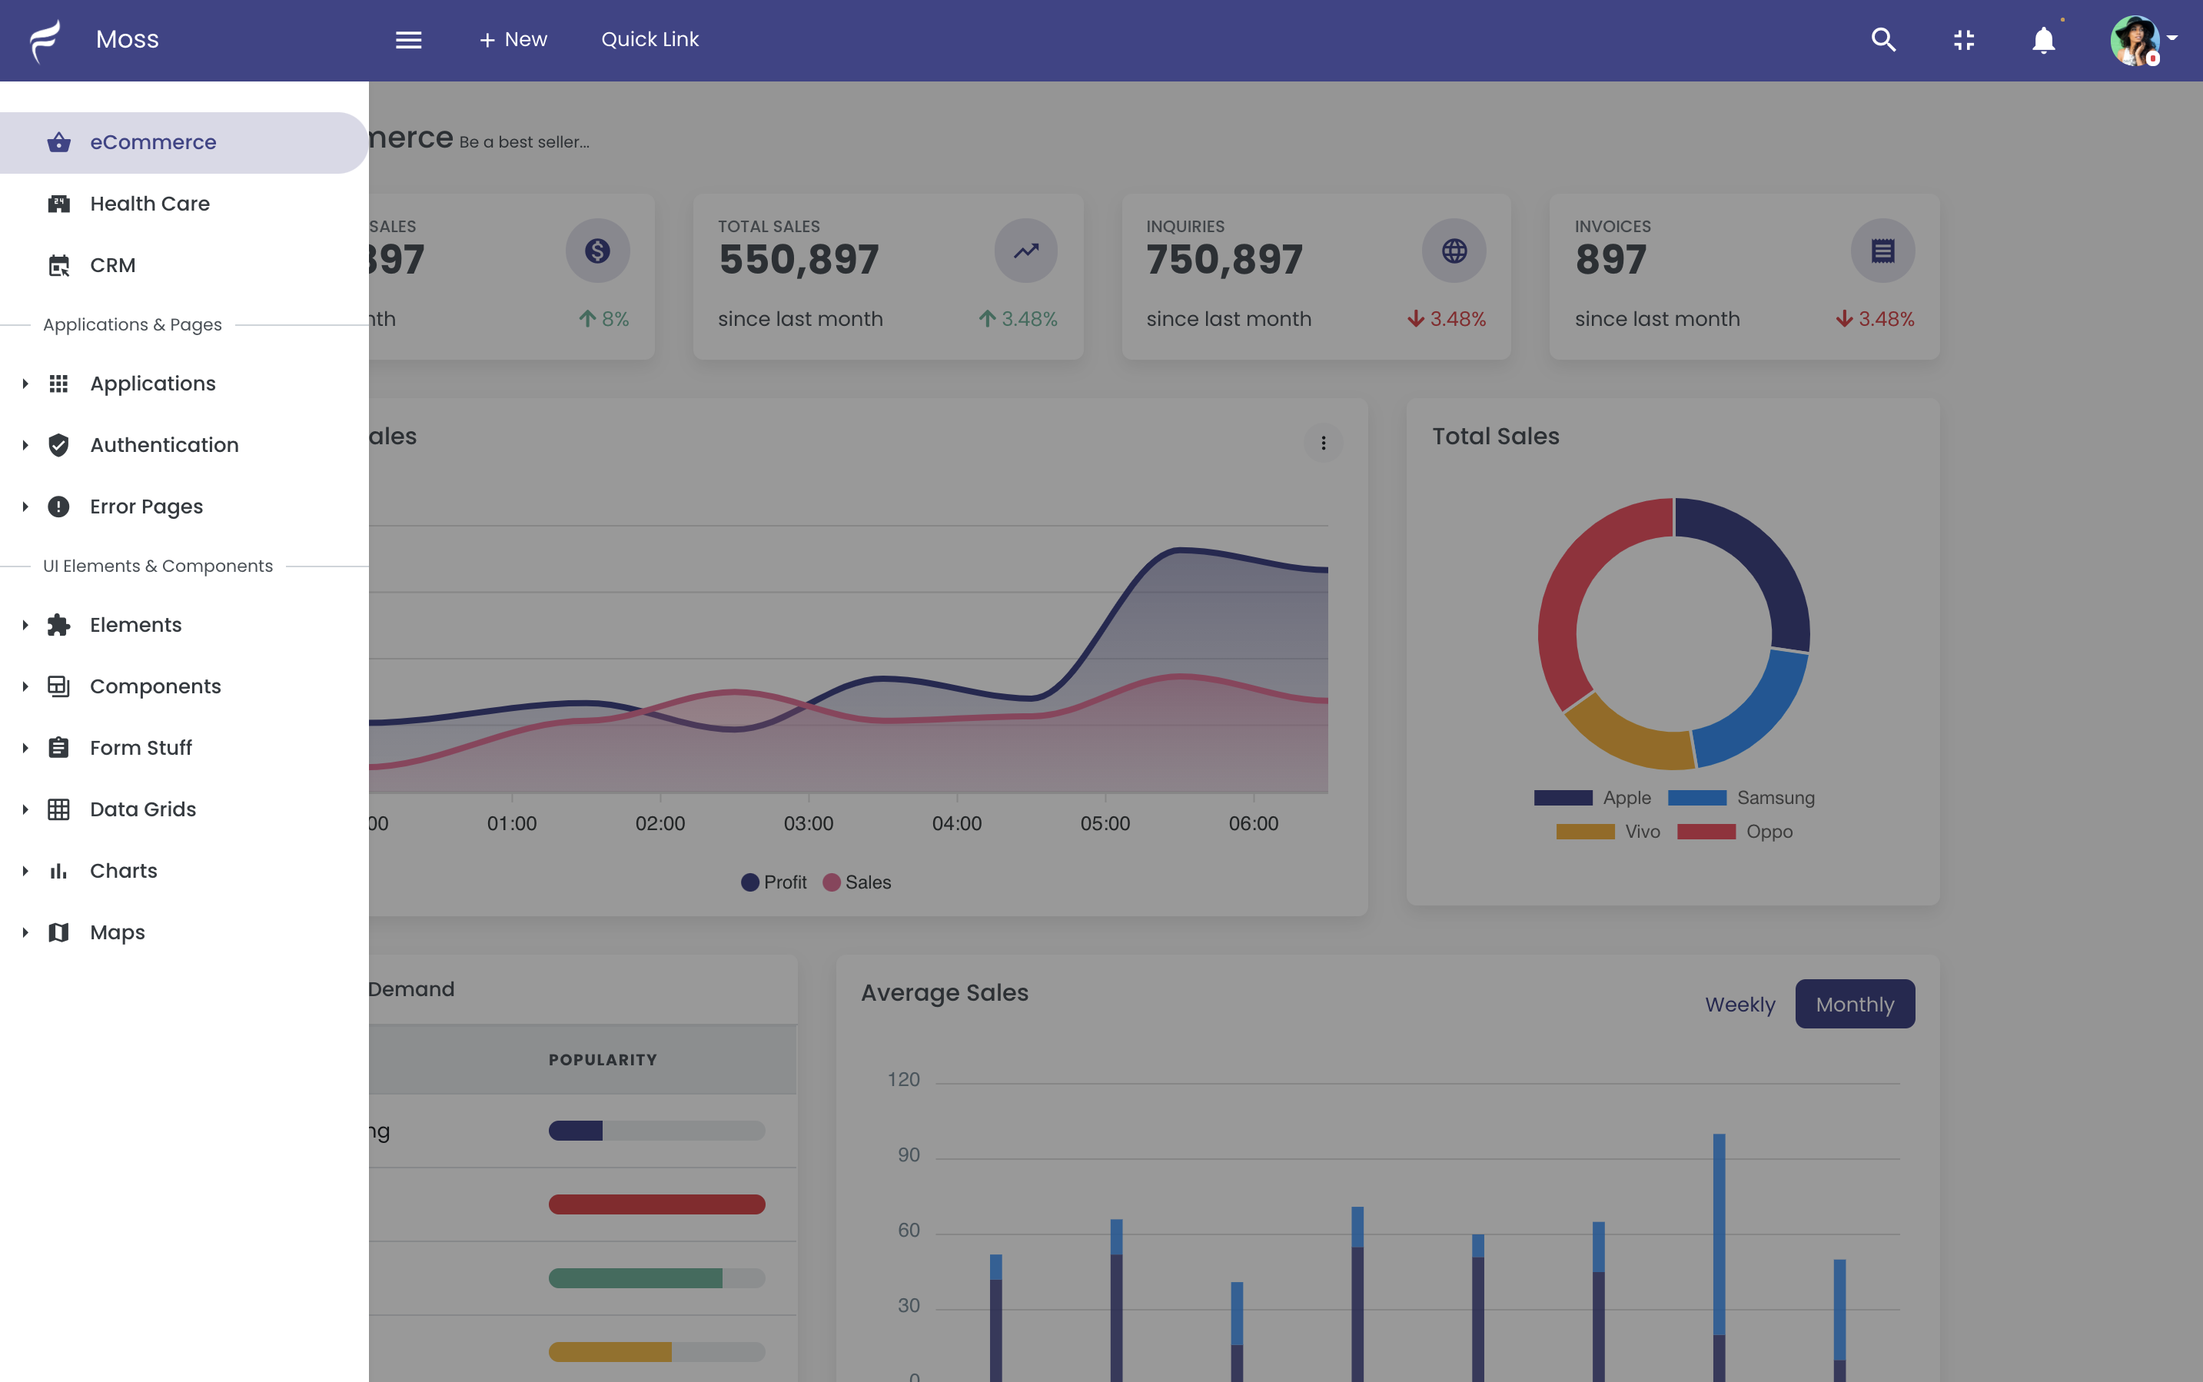Click the Charts bar icon
Viewport: 2203px width, 1382px height.
coord(58,871)
